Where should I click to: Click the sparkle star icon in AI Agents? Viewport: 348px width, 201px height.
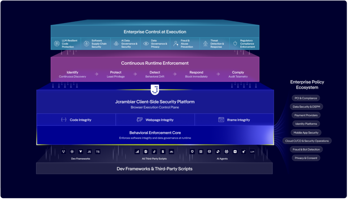pos(243,152)
